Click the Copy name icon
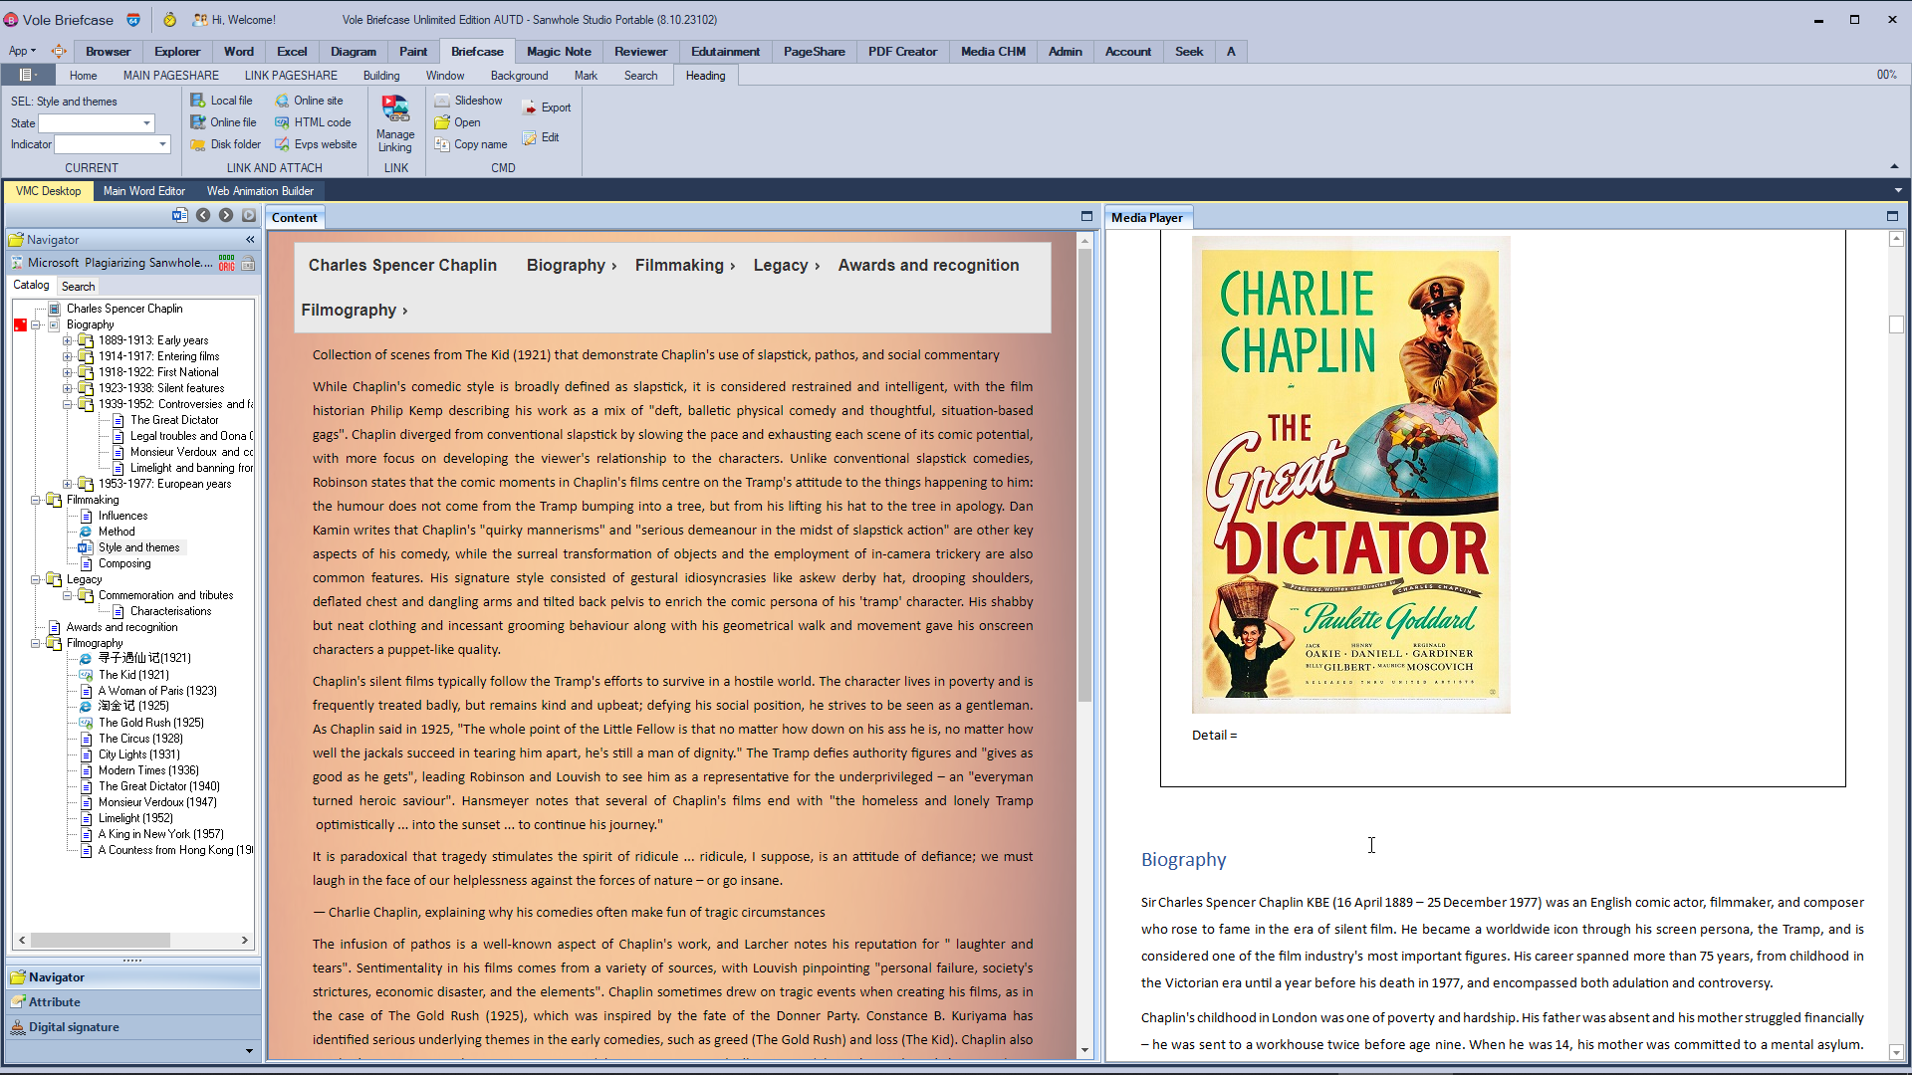The width and height of the screenshot is (1912, 1075). [x=442, y=144]
